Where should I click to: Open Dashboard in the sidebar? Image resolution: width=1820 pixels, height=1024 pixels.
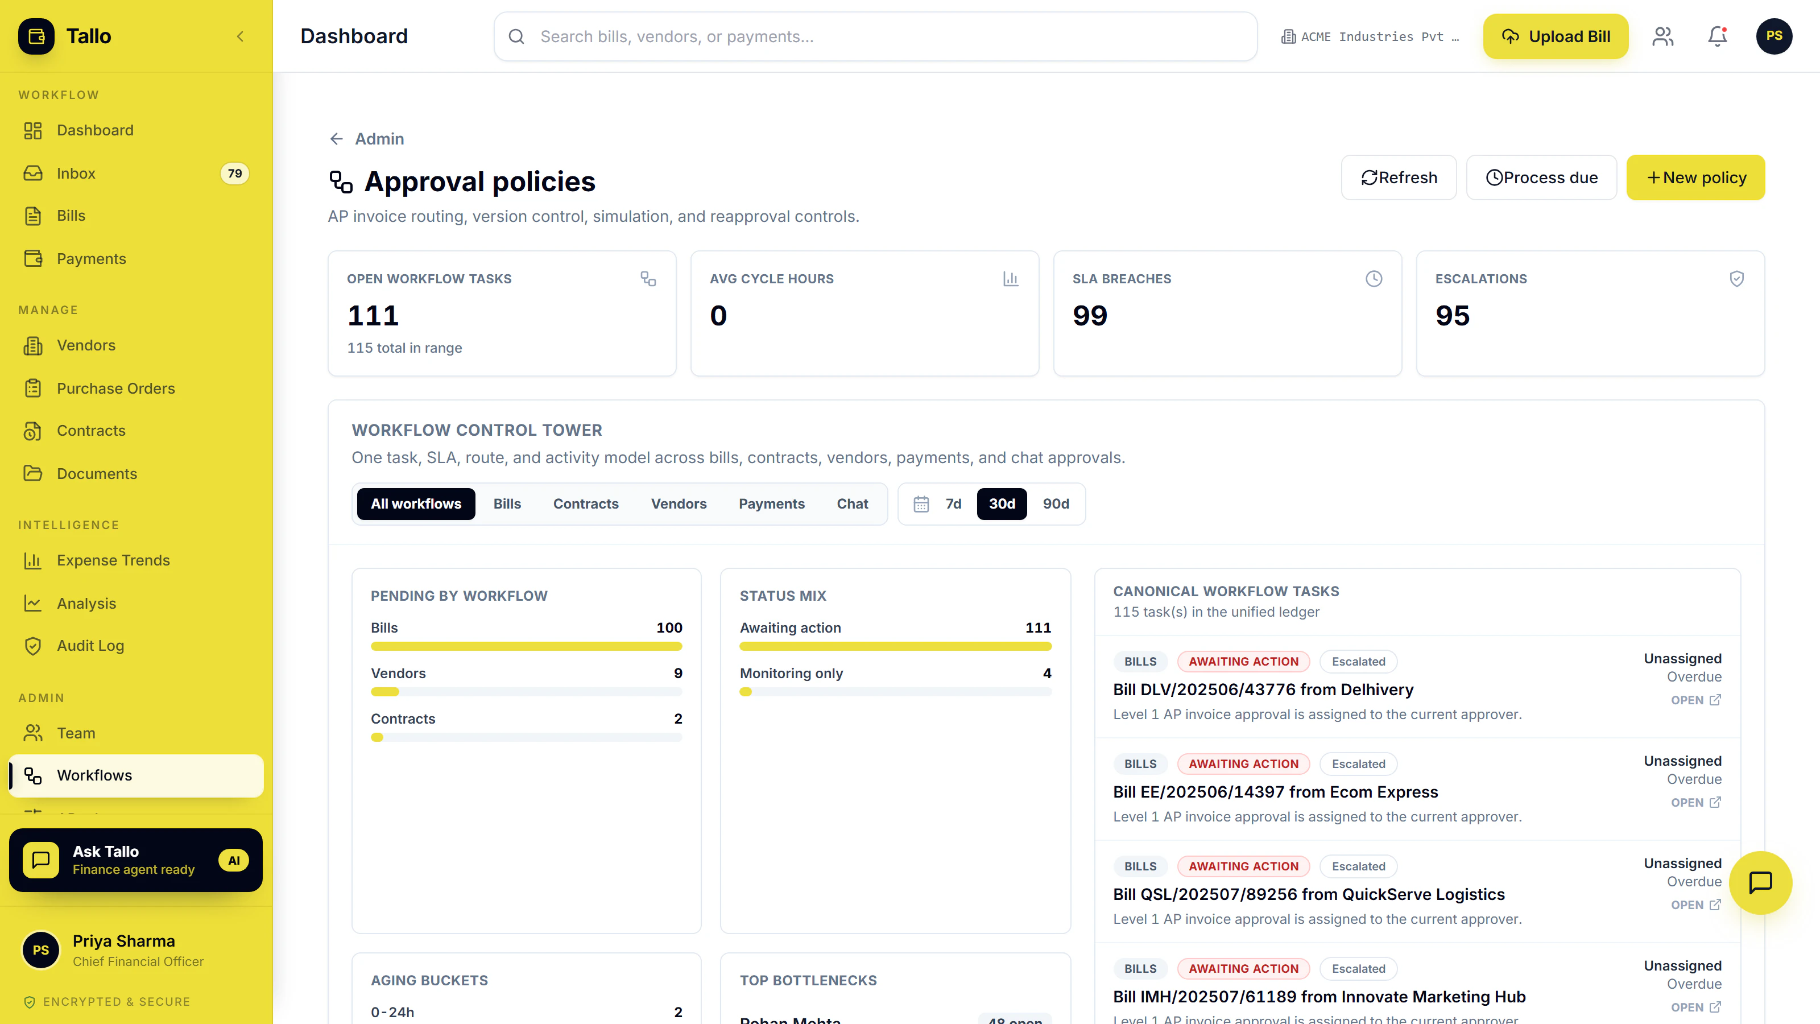click(x=136, y=130)
